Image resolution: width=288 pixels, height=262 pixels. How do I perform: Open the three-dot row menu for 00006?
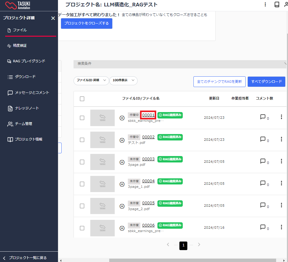281,227
